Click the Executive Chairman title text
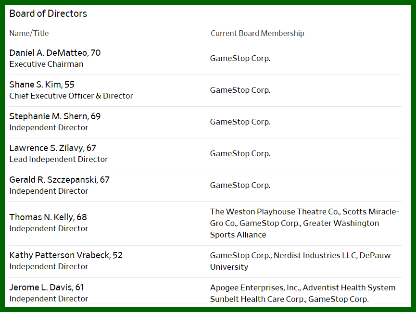The image size is (416, 312). pos(46,64)
